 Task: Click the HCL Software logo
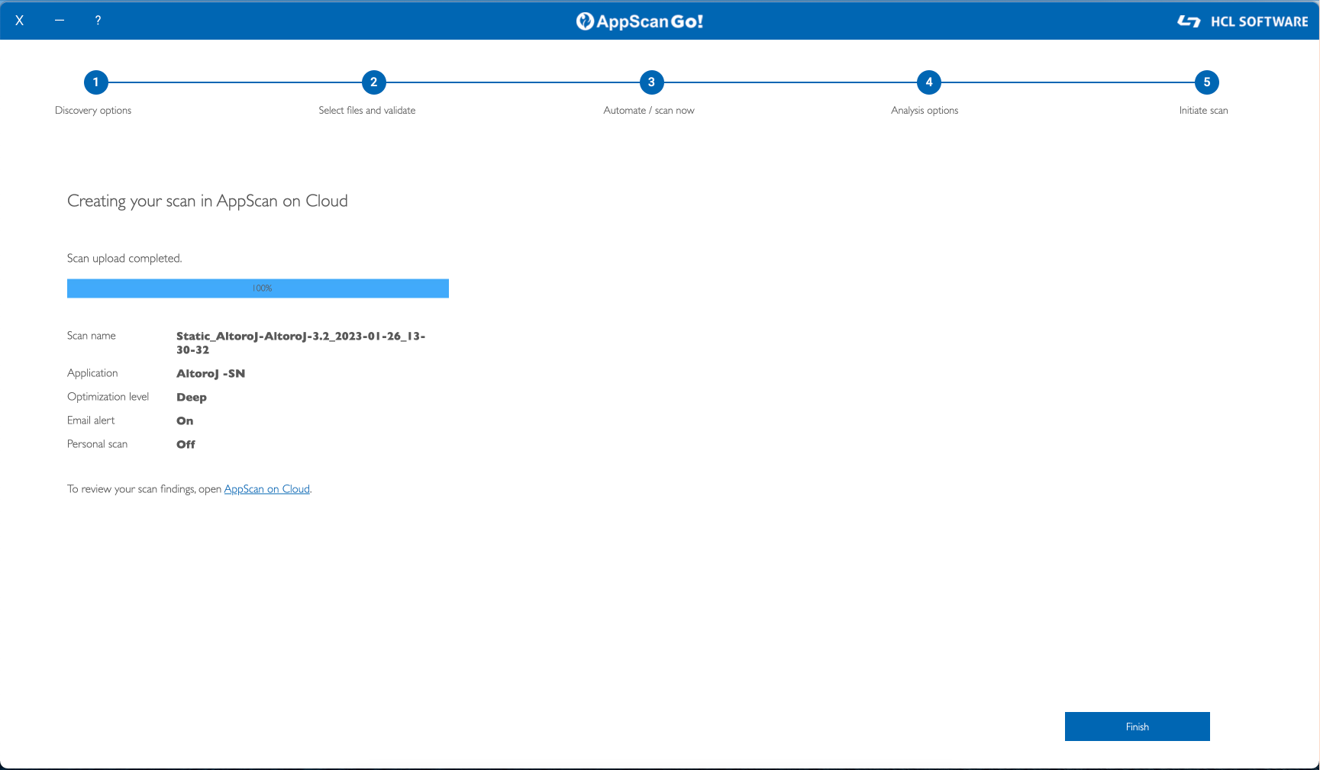click(x=1242, y=21)
